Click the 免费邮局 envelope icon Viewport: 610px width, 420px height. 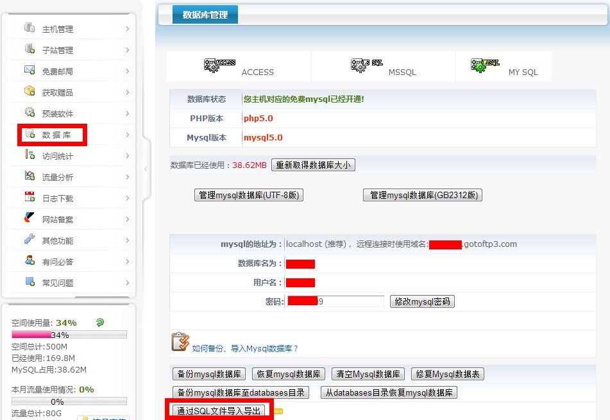click(30, 71)
